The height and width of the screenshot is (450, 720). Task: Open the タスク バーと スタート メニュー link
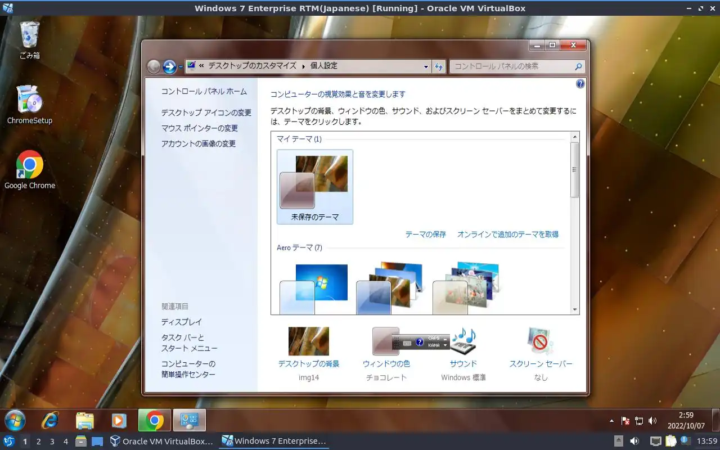pos(190,343)
